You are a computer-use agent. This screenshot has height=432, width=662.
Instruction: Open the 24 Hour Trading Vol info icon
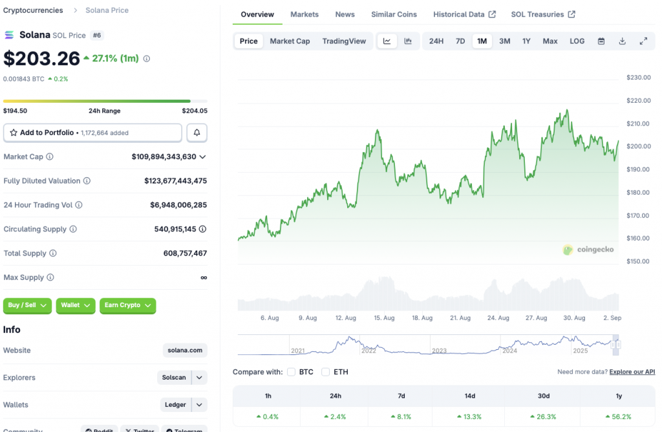pos(79,205)
